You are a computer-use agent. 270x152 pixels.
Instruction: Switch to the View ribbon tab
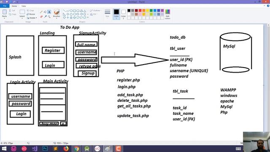pos(24,6)
